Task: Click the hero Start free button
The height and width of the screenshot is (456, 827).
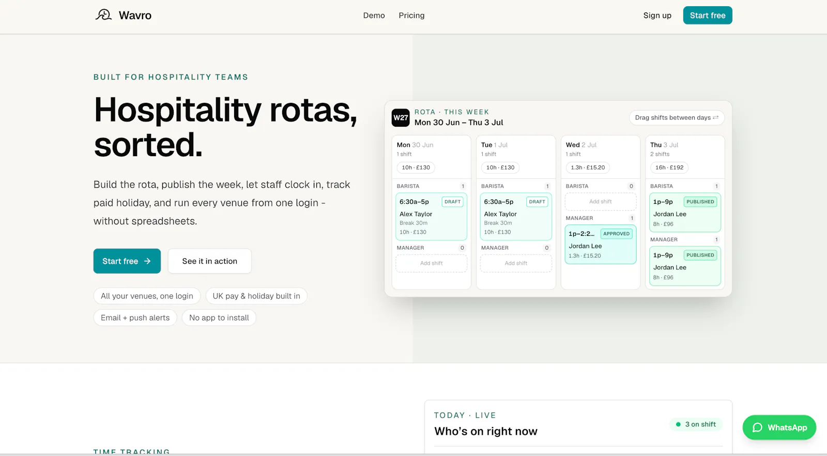Action: tap(127, 261)
